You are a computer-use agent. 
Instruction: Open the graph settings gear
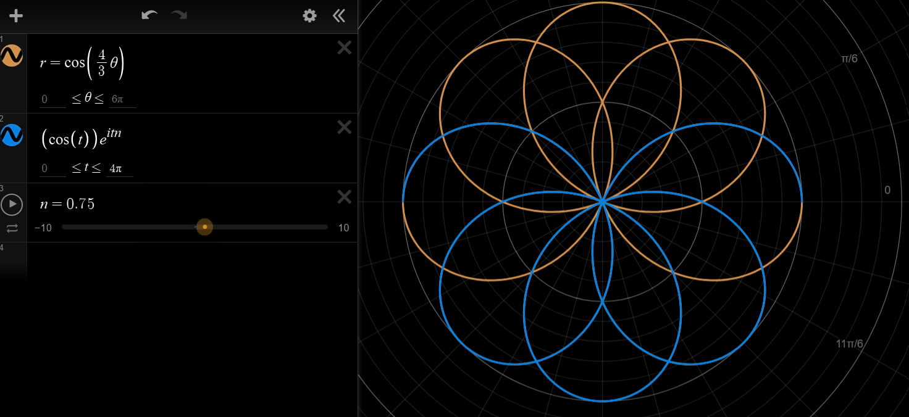(x=309, y=16)
